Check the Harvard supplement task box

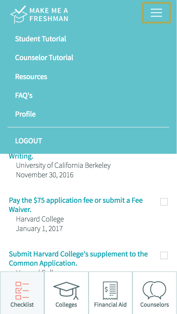[x=164, y=255]
